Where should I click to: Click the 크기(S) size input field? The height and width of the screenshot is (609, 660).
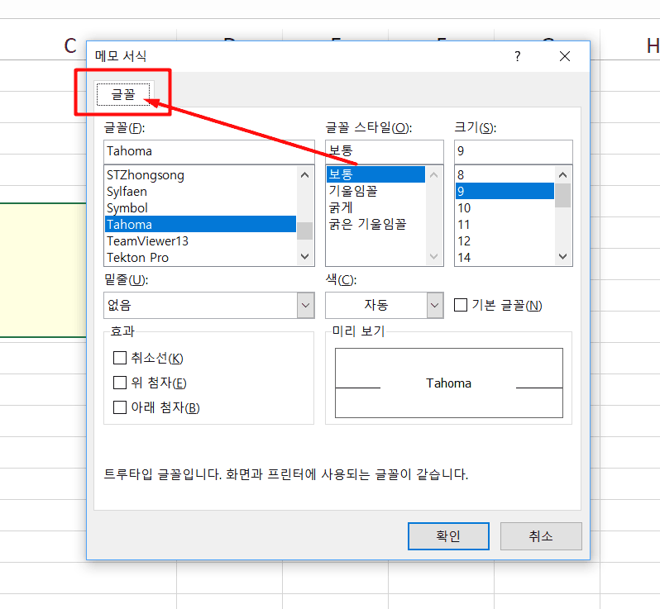point(513,151)
